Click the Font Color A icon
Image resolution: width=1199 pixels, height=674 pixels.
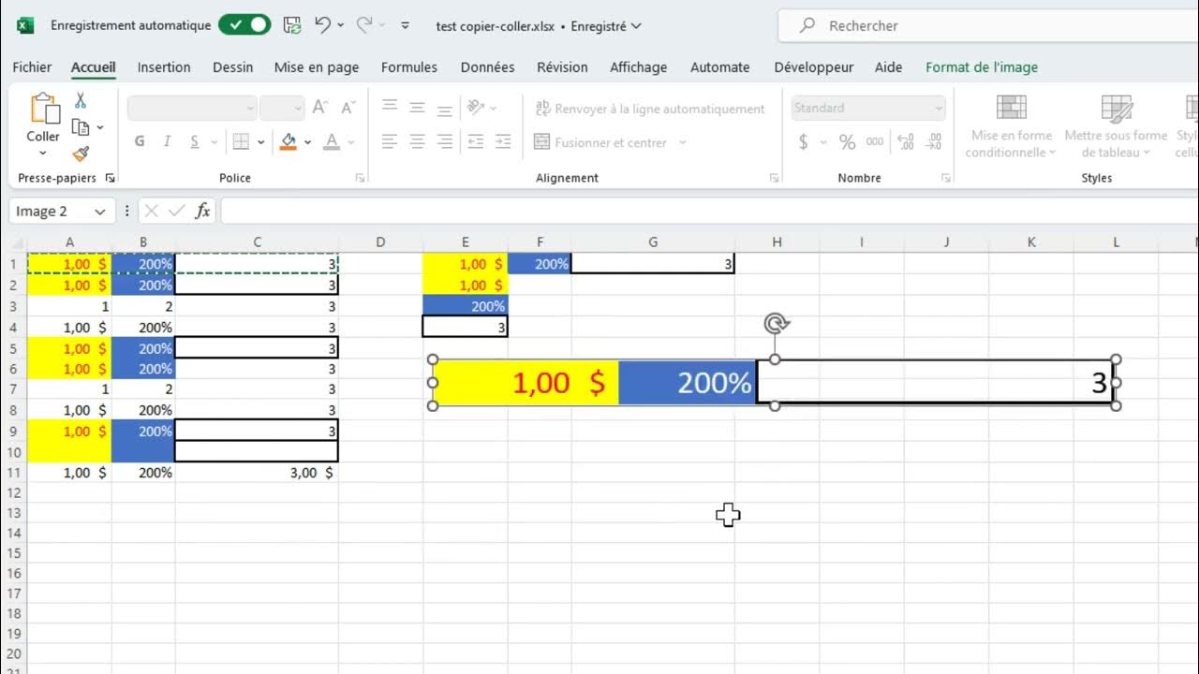[331, 142]
